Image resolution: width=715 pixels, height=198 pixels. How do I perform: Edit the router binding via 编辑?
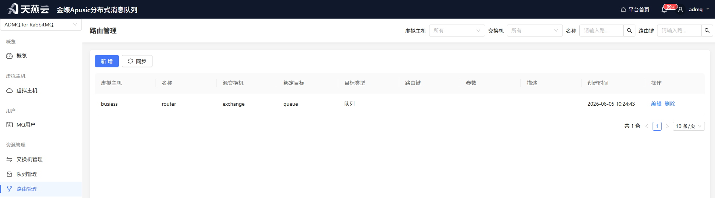tap(656, 104)
